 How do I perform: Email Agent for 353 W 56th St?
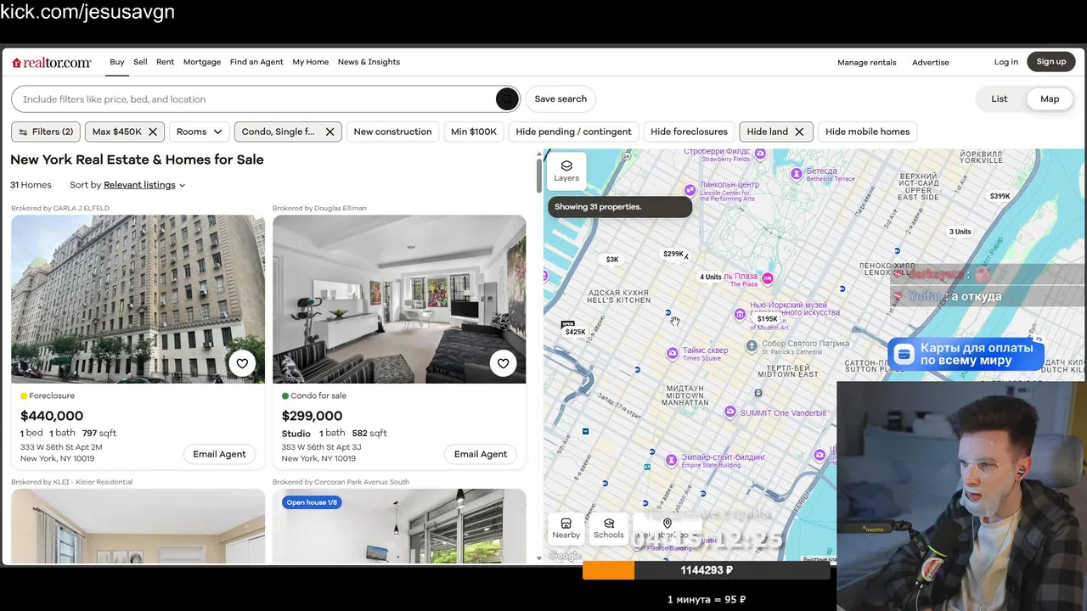pyautogui.click(x=481, y=454)
